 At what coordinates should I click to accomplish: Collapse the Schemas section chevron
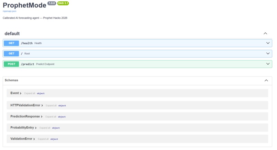click(266, 80)
